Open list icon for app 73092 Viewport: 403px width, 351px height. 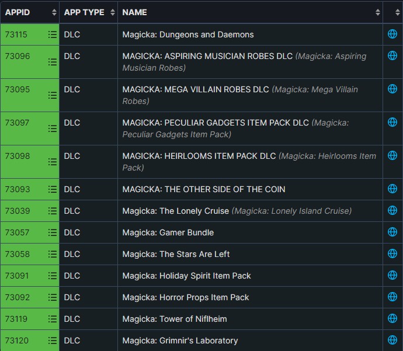click(53, 297)
